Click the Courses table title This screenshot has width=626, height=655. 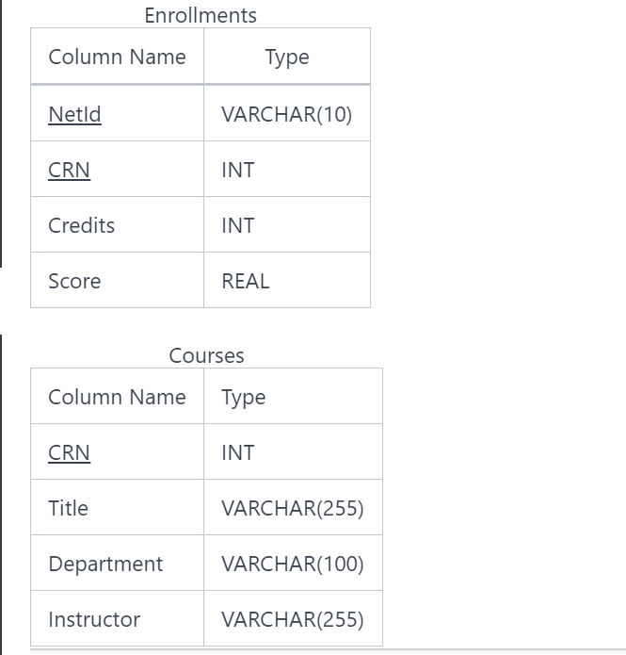pyautogui.click(x=206, y=355)
